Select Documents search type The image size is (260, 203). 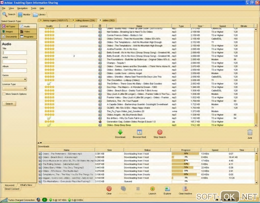tap(10, 37)
